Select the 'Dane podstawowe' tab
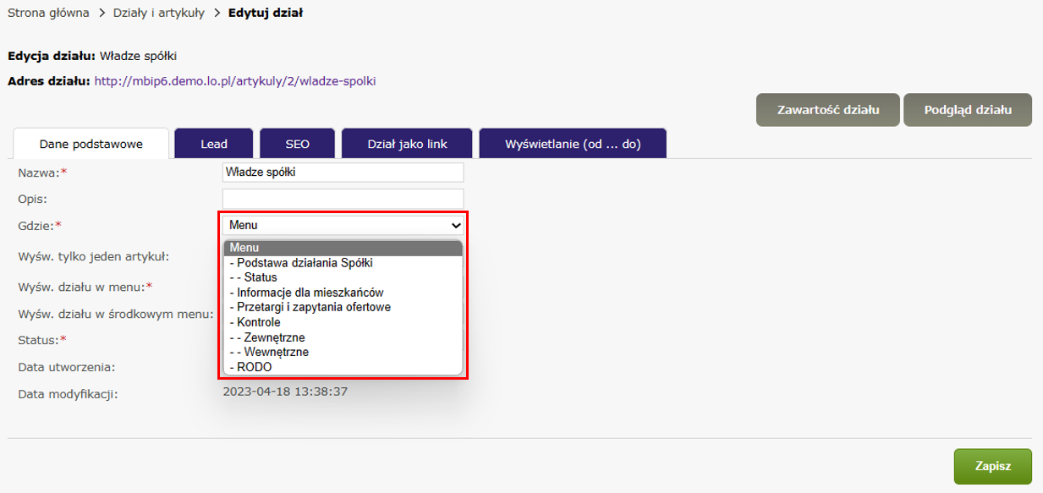The width and height of the screenshot is (1043, 493). point(91,144)
